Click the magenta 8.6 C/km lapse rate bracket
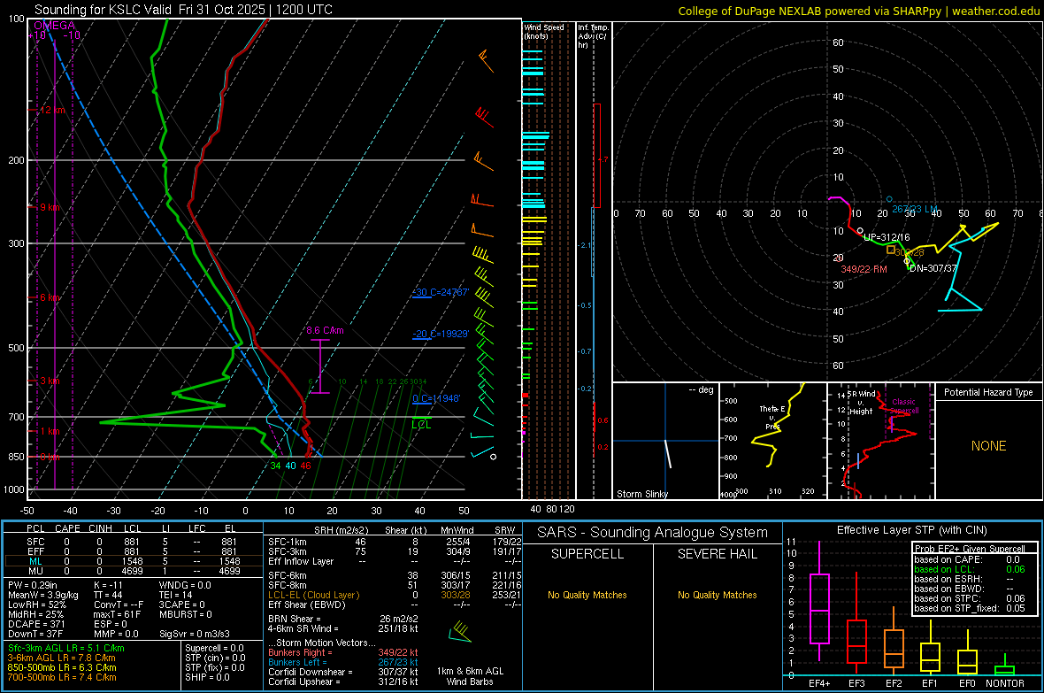Viewport: 1044px width, 693px height. [x=320, y=366]
